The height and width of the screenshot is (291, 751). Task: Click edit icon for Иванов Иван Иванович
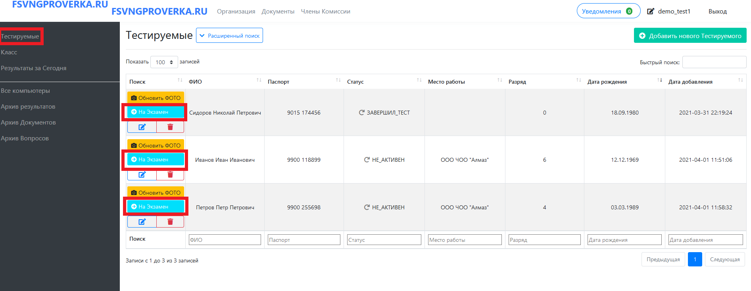click(142, 175)
